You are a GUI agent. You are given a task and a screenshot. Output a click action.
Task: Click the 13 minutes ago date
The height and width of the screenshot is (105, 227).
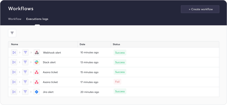coord(89,62)
